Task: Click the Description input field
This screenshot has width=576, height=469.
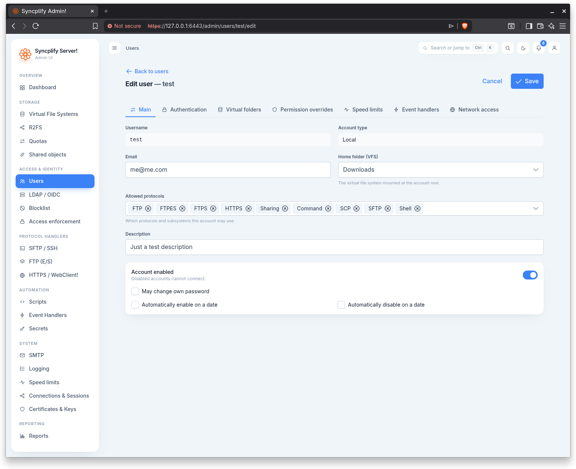Action: pyautogui.click(x=335, y=247)
